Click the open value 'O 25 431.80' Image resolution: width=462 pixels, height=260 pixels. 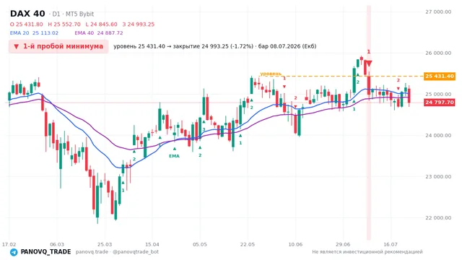(x=26, y=24)
